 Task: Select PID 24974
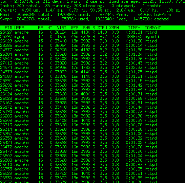tap(6, 68)
